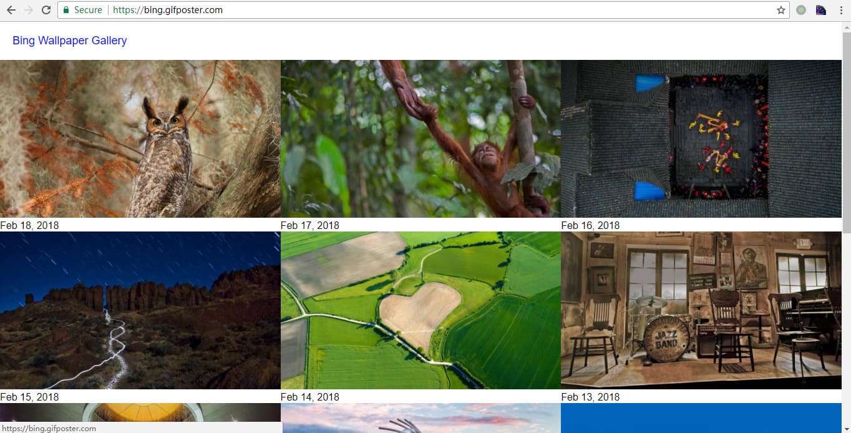Reload the current page
Image resolution: width=851 pixels, height=433 pixels.
pos(46,10)
